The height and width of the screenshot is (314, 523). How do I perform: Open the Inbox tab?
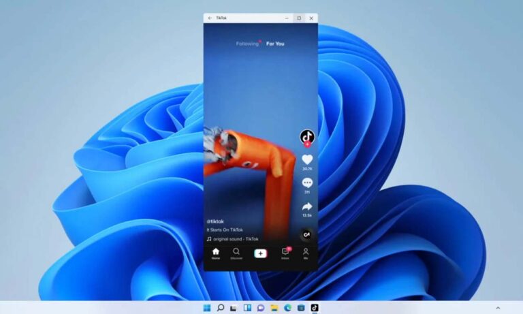click(x=285, y=253)
